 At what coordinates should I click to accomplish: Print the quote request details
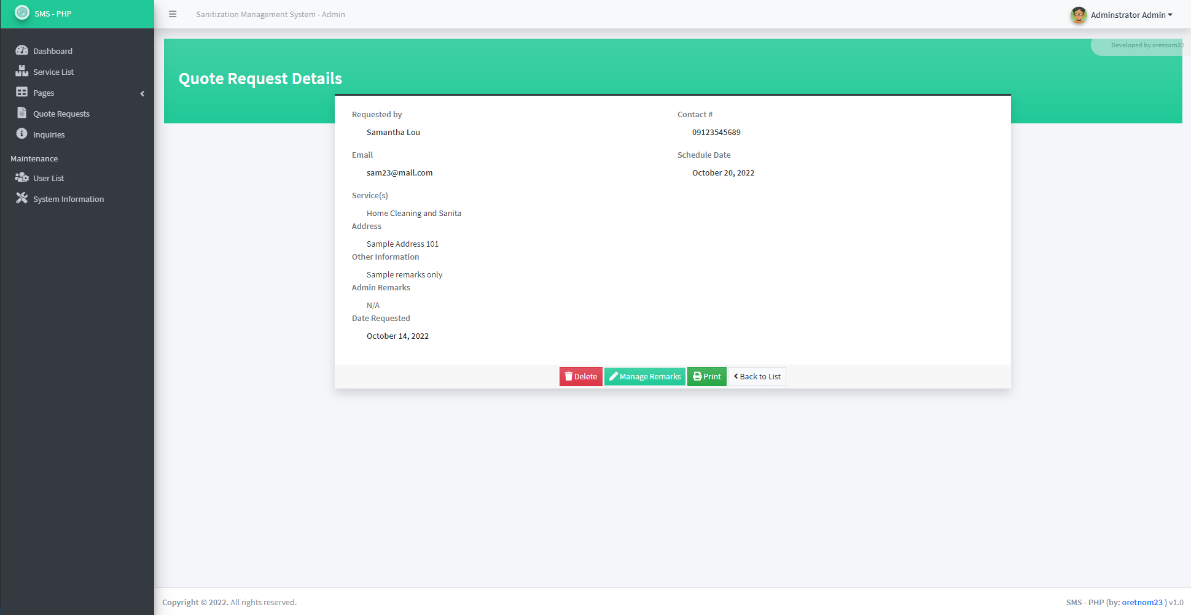[x=707, y=376]
